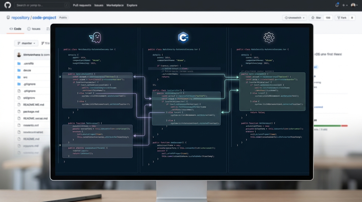Image resolution: width=362 pixels, height=202 pixels.
Task: Open the 'src' folder
Action: 26,77
